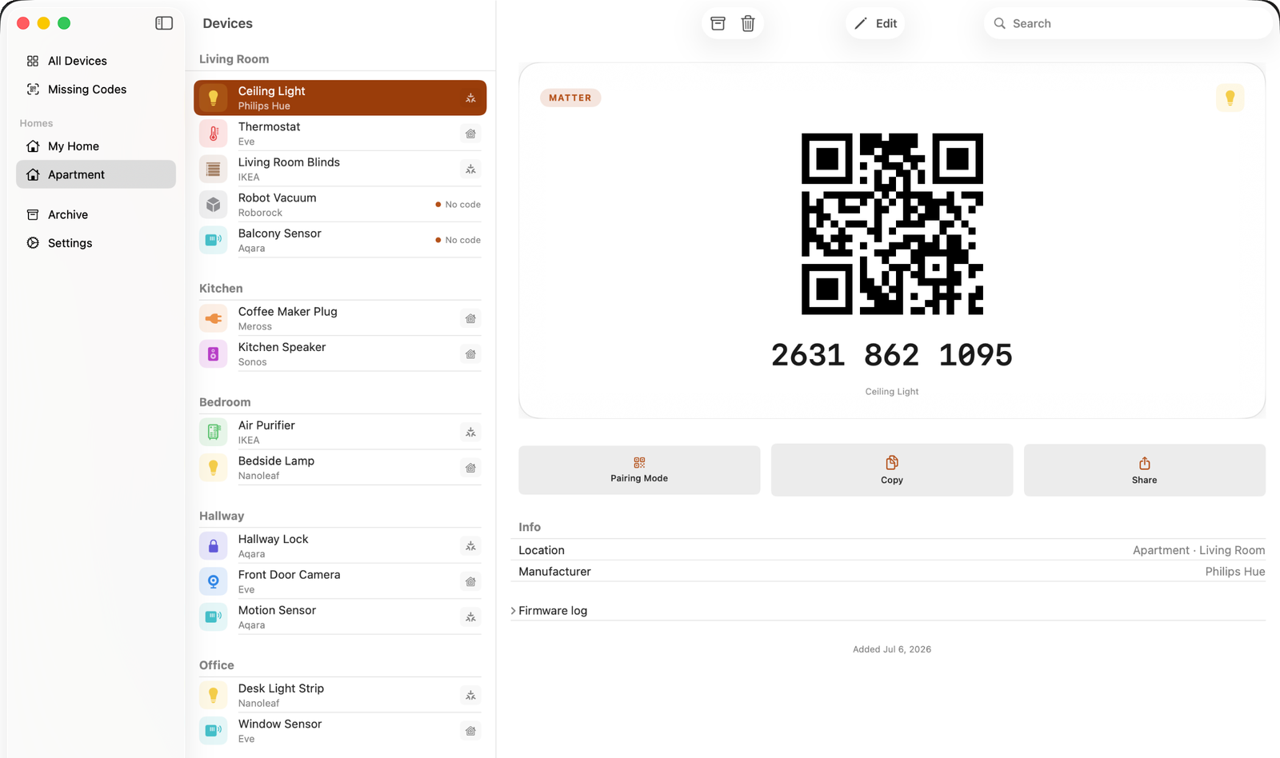The image size is (1280, 758).
Task: Click the Ceiling Light Matter icon
Action: point(470,98)
